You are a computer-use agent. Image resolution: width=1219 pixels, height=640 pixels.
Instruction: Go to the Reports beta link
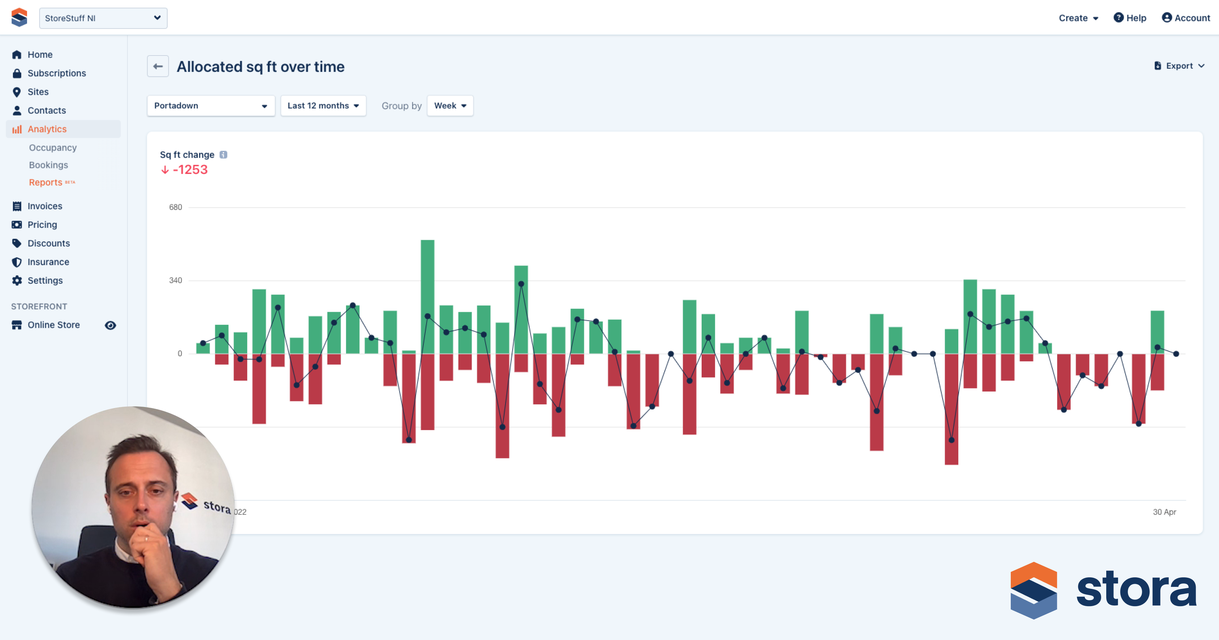point(46,182)
